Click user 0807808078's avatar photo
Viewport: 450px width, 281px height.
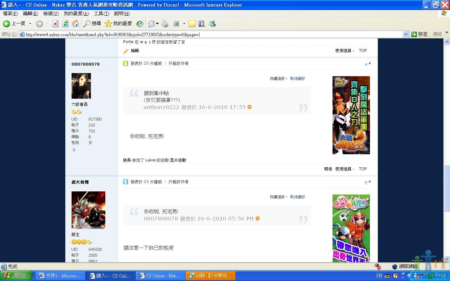[x=81, y=86]
